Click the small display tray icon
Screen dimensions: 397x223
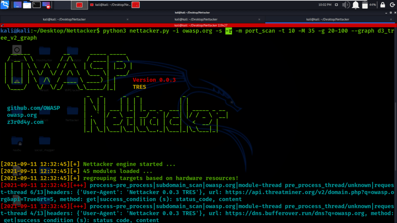click(x=336, y=5)
